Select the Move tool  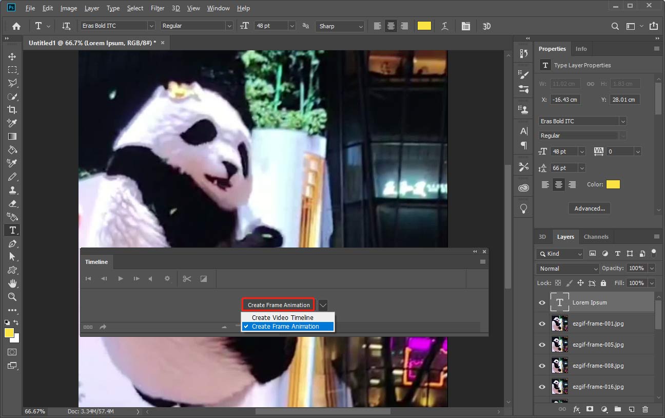12,56
